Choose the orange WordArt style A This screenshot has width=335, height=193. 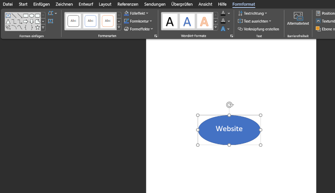click(204, 21)
